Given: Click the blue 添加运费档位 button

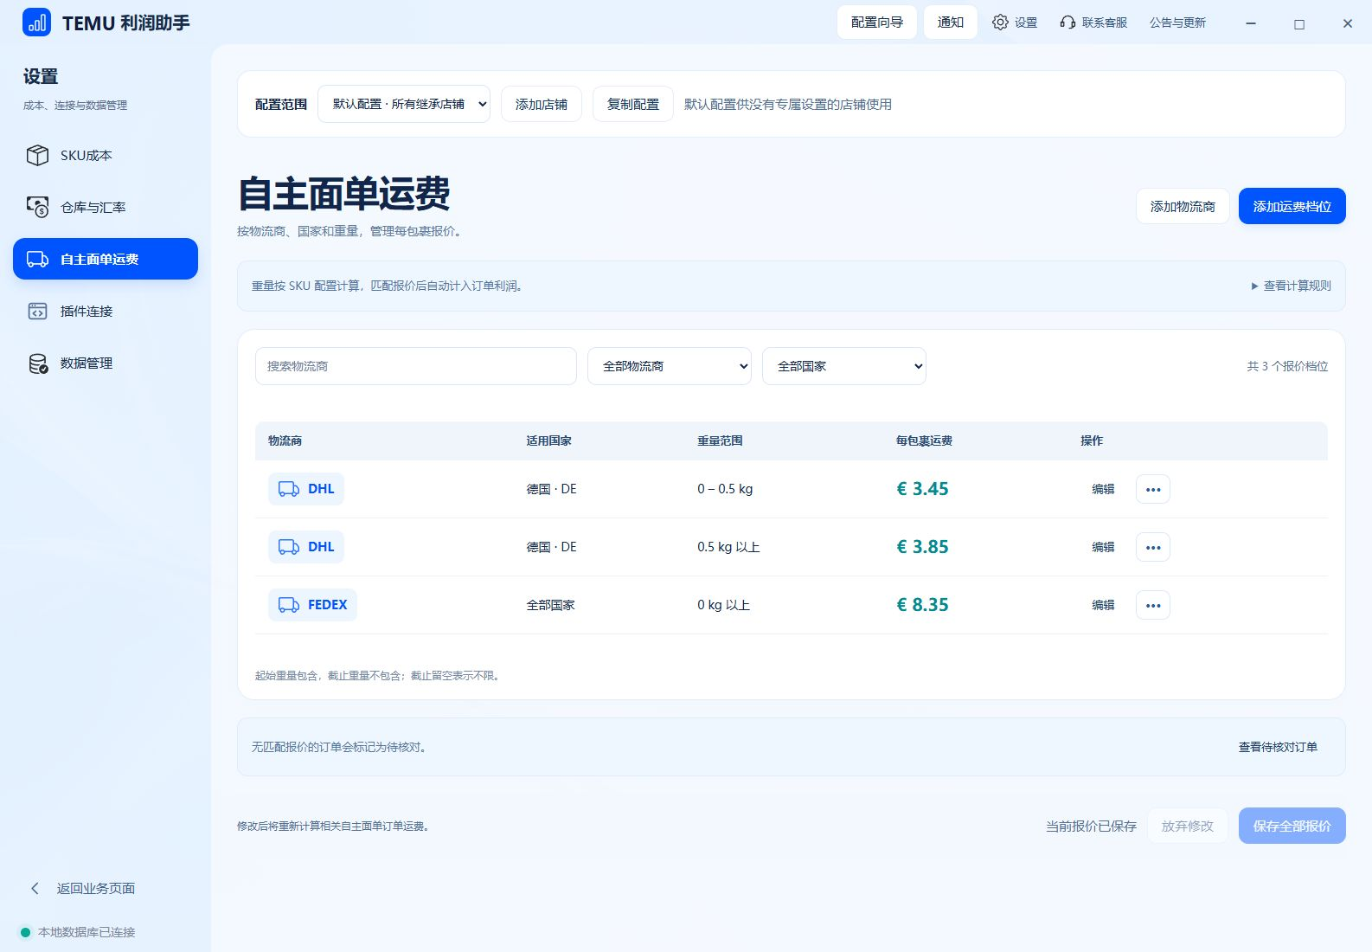Looking at the screenshot, I should [1292, 206].
